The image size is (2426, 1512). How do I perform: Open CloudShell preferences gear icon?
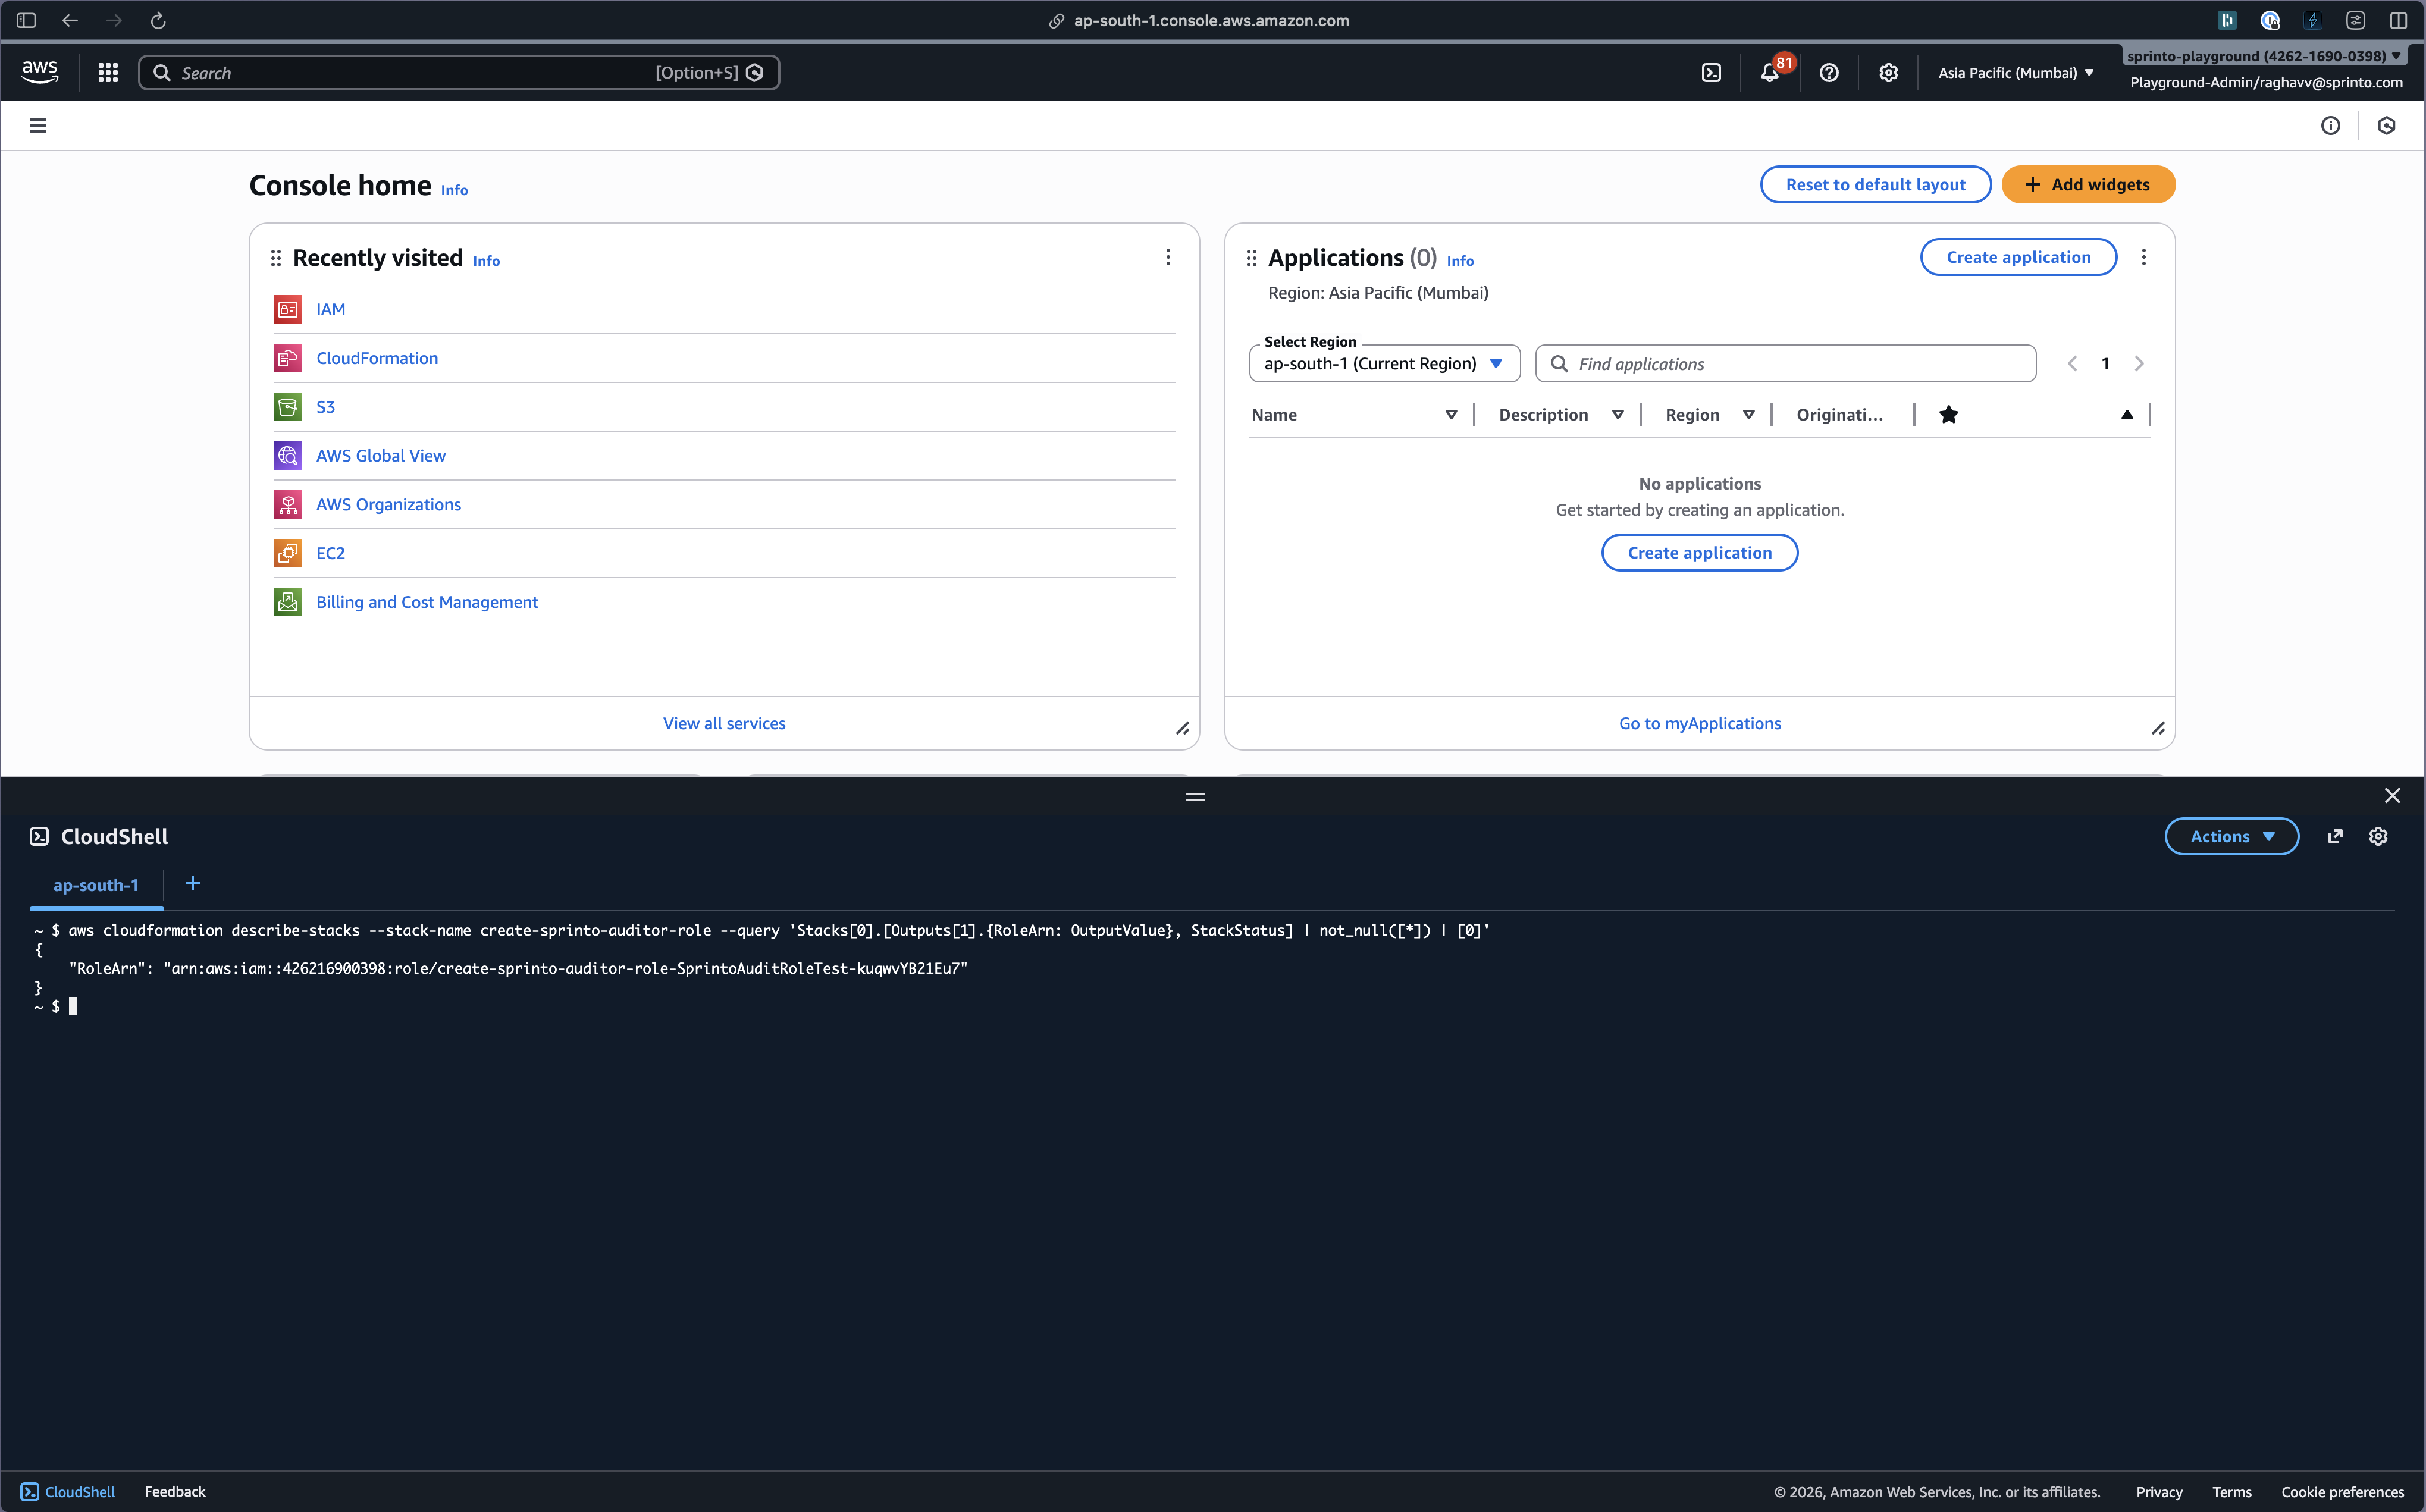(x=2378, y=836)
